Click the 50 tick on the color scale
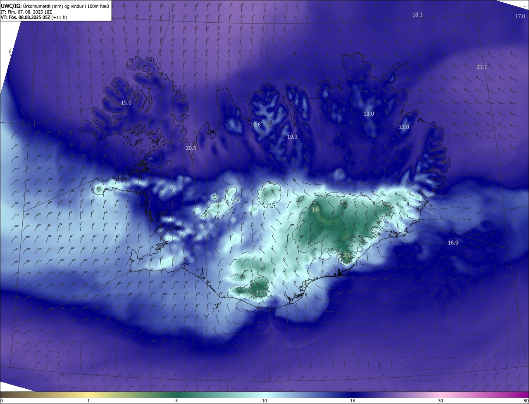The image size is (529, 404). coord(526,401)
